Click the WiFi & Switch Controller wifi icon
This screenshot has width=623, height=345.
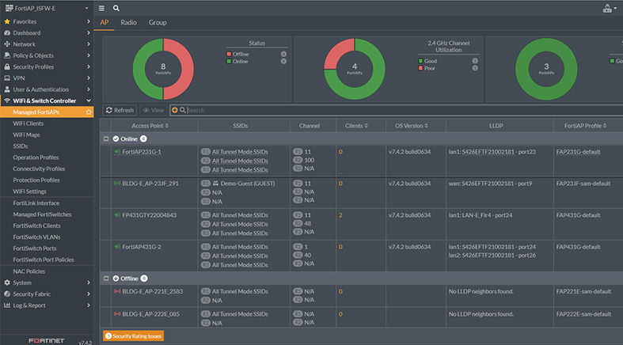click(x=7, y=100)
